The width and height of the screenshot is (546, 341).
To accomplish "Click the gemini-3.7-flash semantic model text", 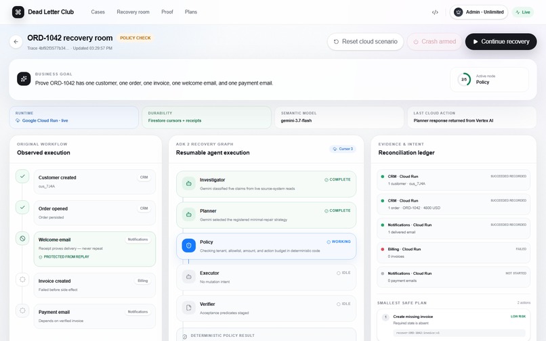I will 296,120.
